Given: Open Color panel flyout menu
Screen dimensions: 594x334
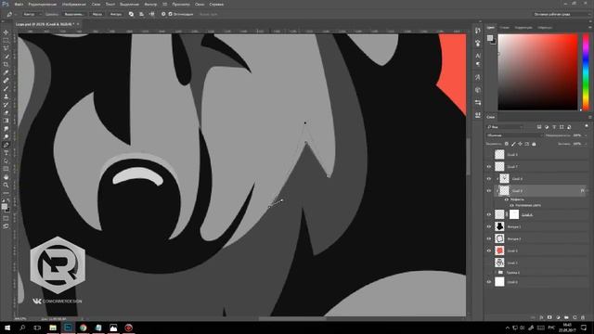Looking at the screenshot, I should (x=589, y=27).
